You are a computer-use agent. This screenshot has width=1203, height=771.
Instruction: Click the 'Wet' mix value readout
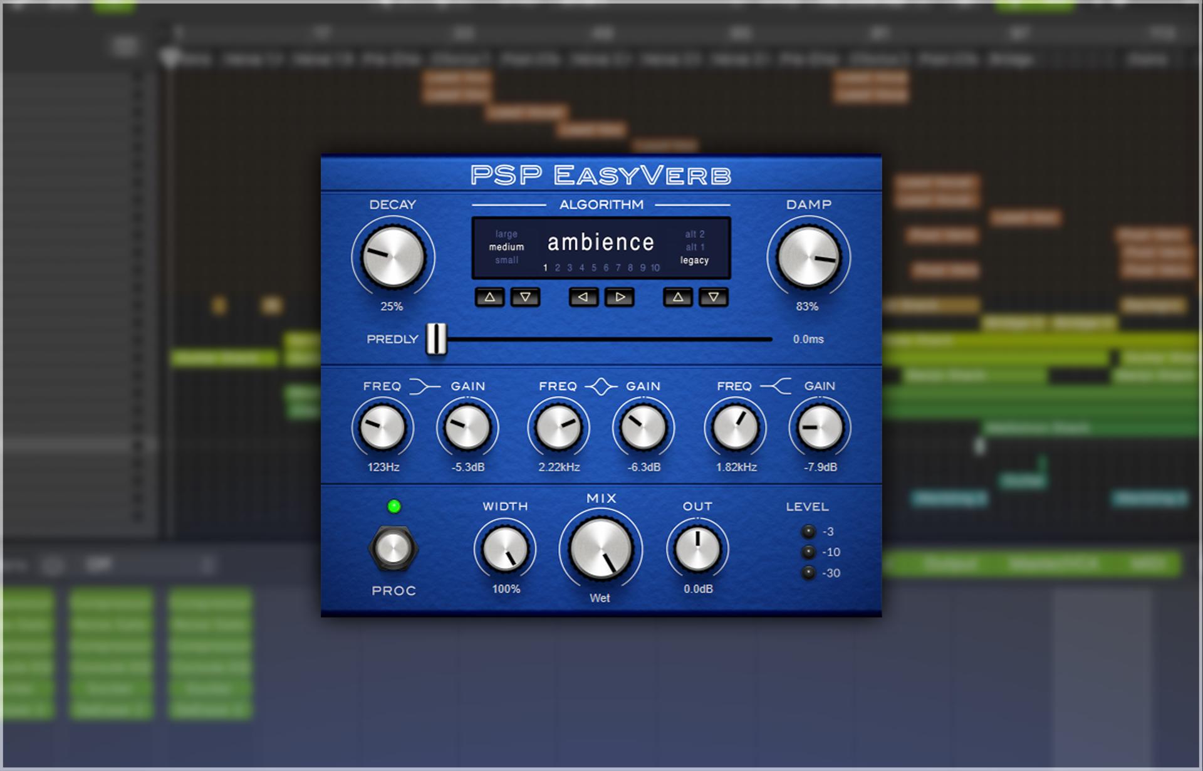coord(600,598)
